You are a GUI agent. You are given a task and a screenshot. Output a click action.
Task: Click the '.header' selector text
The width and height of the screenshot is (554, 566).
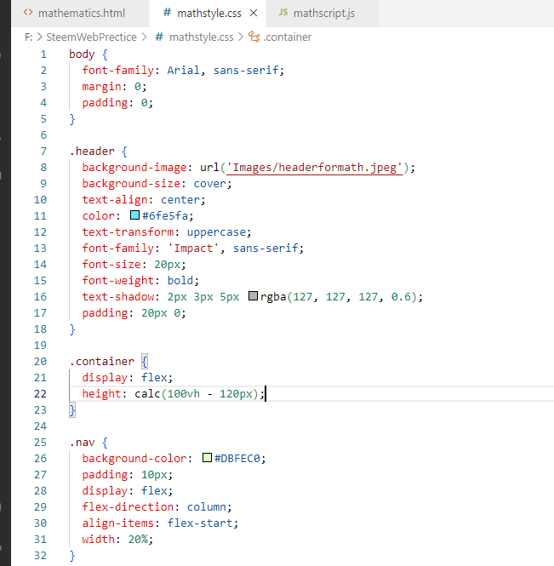(x=92, y=152)
